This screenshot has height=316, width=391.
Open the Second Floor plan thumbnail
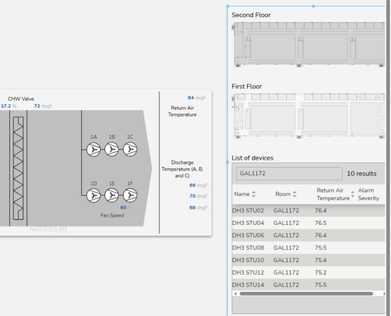308,44
